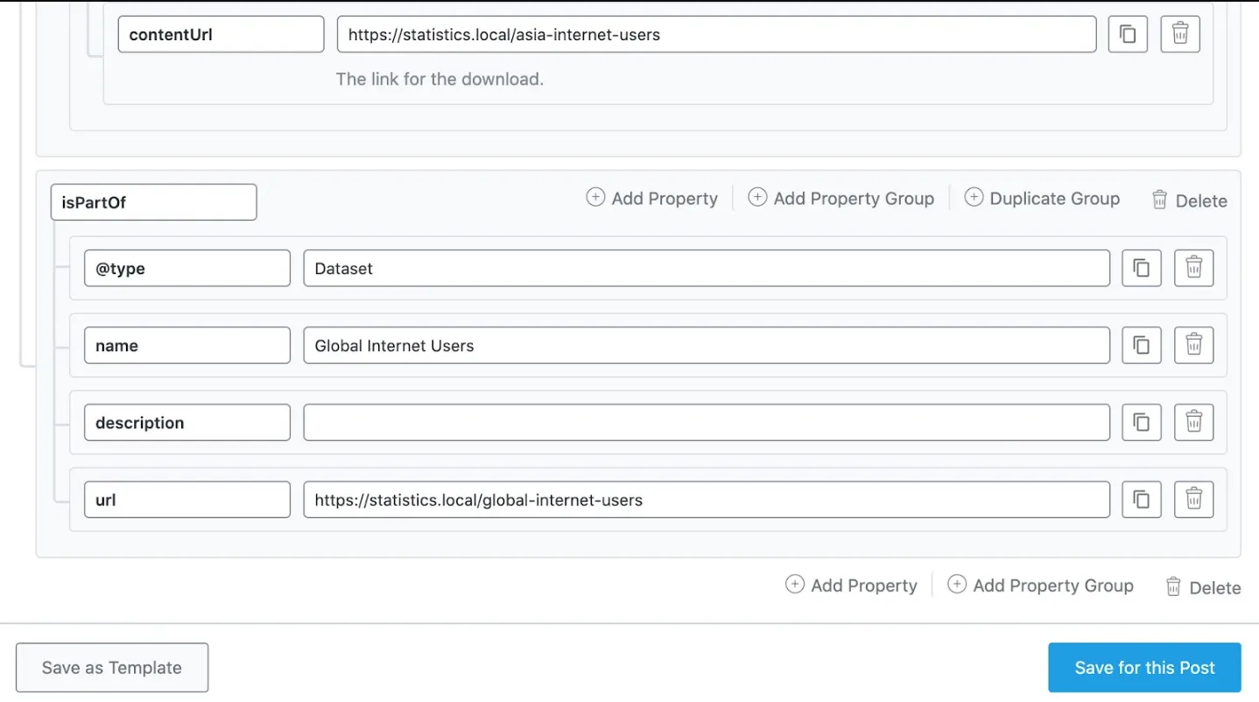This screenshot has height=702, width=1259.
Task: Remove the @type Dataset property
Action: (x=1193, y=268)
